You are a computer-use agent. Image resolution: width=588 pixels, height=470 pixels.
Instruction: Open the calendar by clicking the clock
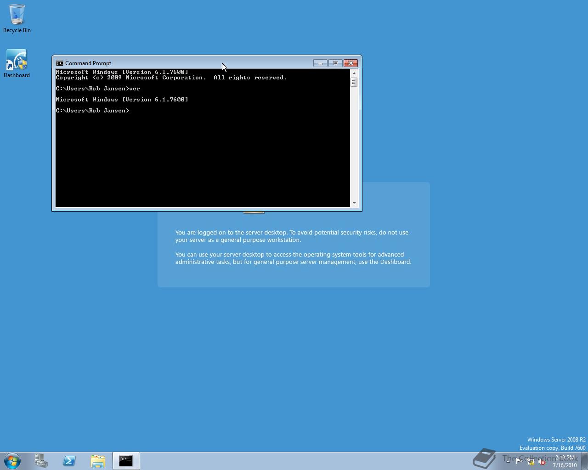tap(565, 461)
